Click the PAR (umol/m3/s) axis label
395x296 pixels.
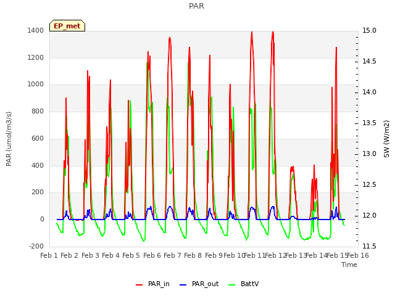[9, 139]
